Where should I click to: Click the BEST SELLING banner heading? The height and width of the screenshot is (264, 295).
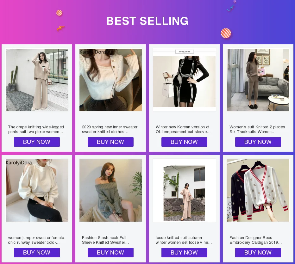[147, 21]
